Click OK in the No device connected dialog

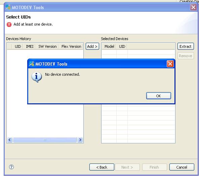159,96
